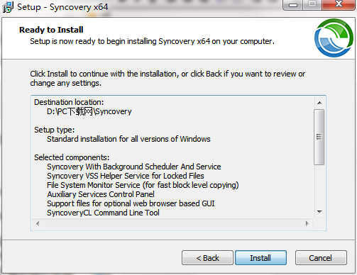The height and width of the screenshot is (275, 357).
Task: Click the 'Syncovery VSS Helper Service' line
Action: point(126,176)
